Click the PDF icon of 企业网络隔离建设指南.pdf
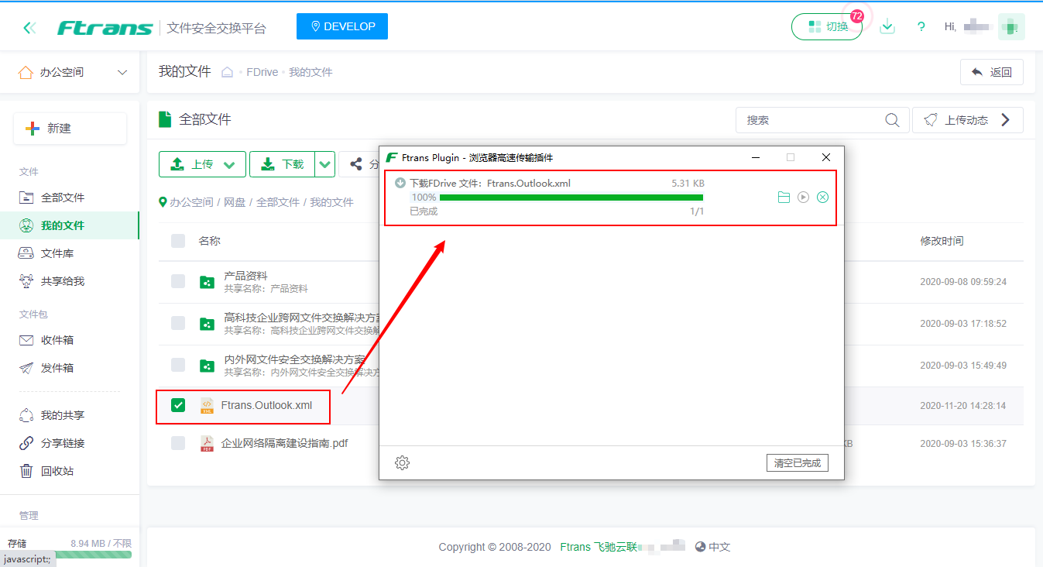Screen dimensions: 1043x567 (x=207, y=444)
